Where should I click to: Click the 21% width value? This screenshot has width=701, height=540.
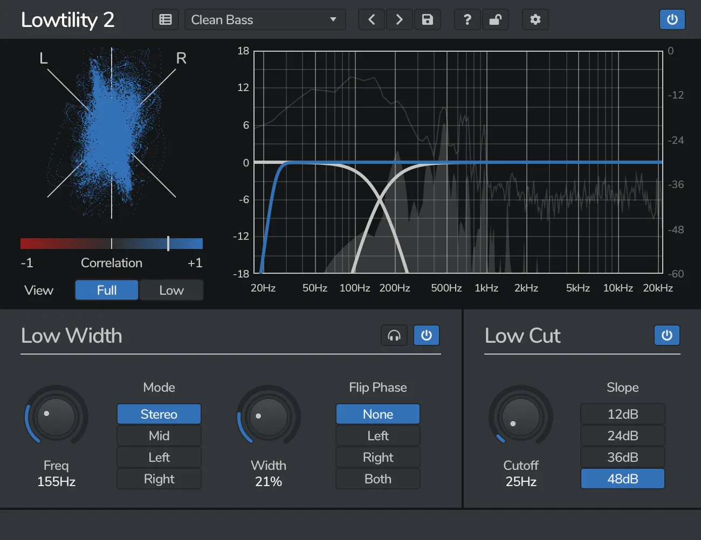269,481
